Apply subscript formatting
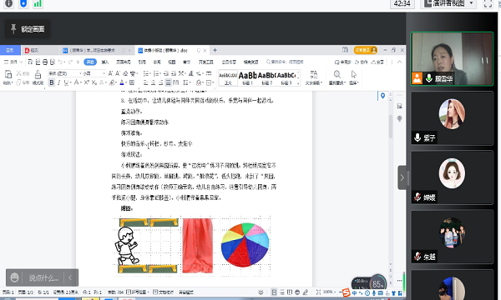The width and height of the screenshot is (501, 300). (x=94, y=82)
